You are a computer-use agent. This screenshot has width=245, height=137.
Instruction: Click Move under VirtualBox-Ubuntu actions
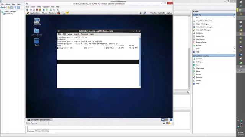pyautogui.click(x=199, y=72)
